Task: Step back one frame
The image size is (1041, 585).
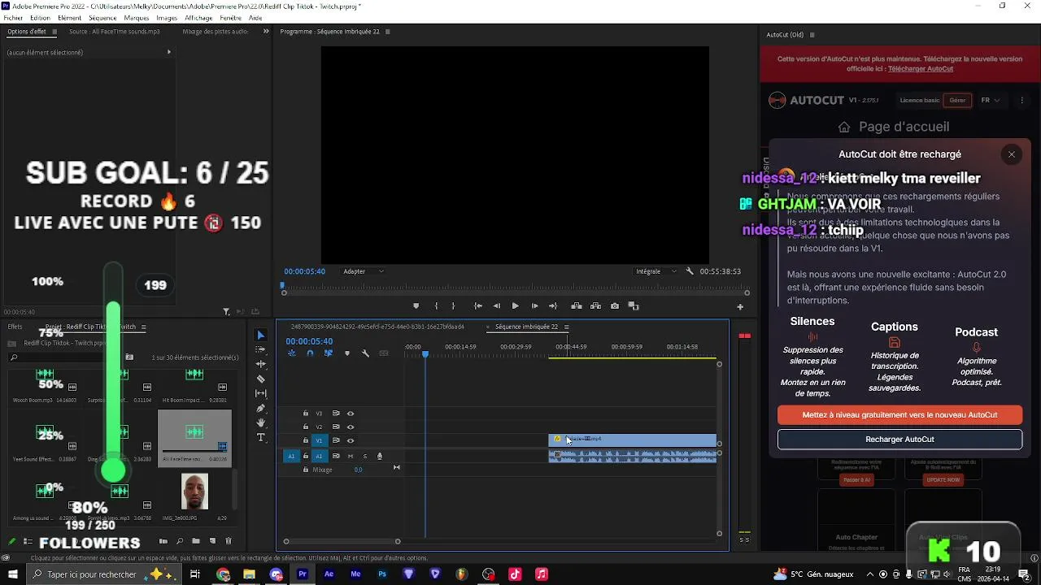Action: point(496,306)
